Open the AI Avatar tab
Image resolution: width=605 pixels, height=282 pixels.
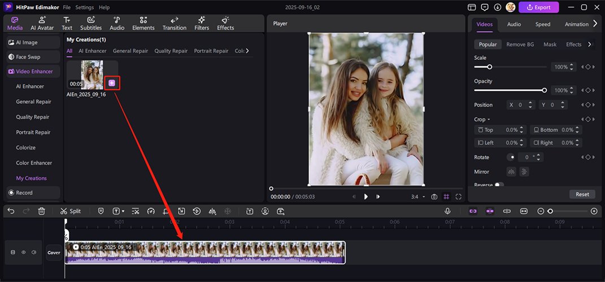point(42,24)
